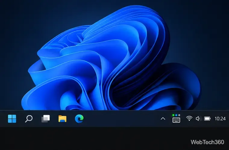Image resolution: width=229 pixels, height=150 pixels.
Task: Open the Windows Start menu
Action: [x=12, y=118]
